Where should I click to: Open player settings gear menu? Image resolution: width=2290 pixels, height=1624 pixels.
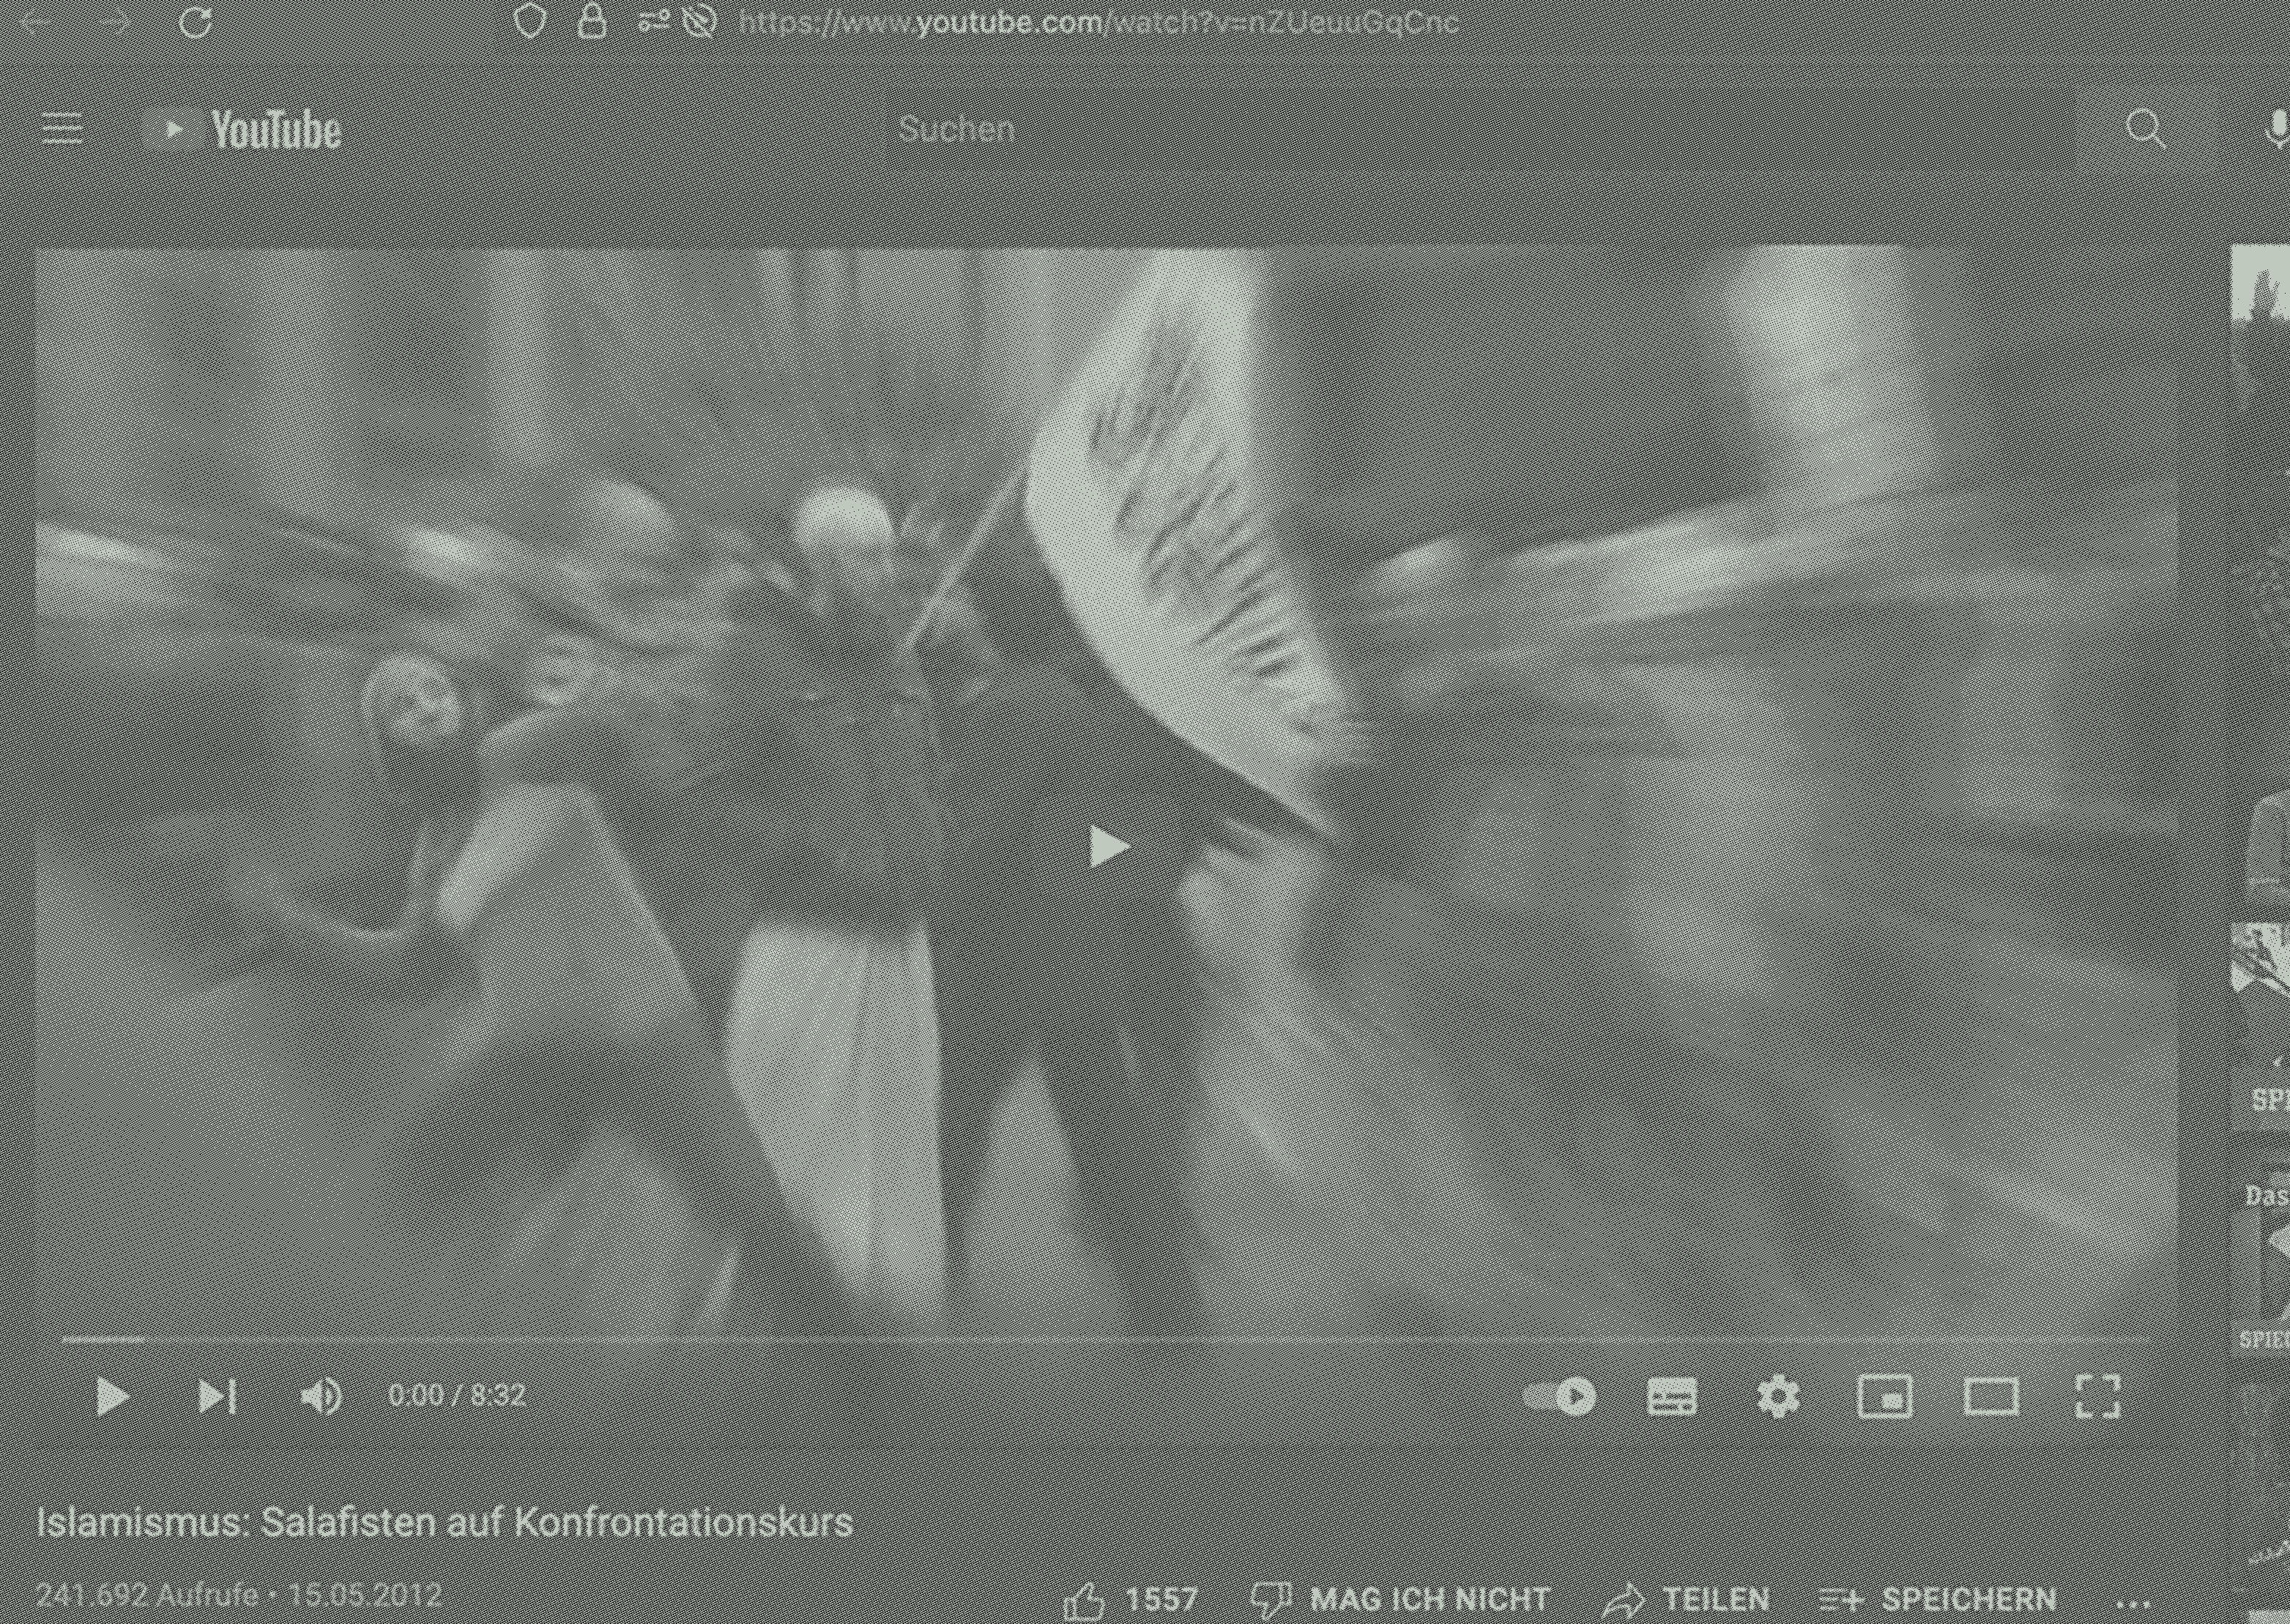pyautogui.click(x=1778, y=1397)
